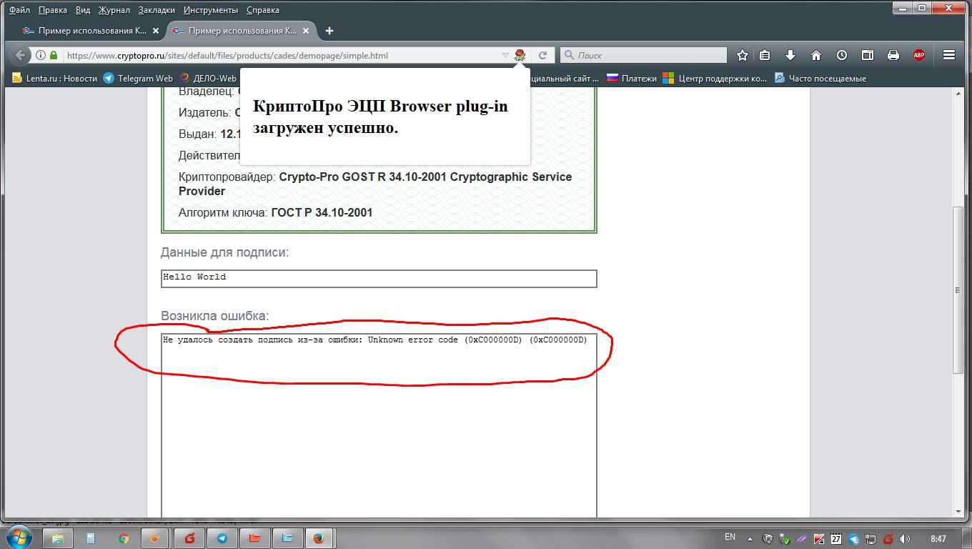972x549 pixels.
Task: Open Telegram from the taskbar
Action: [x=222, y=538]
